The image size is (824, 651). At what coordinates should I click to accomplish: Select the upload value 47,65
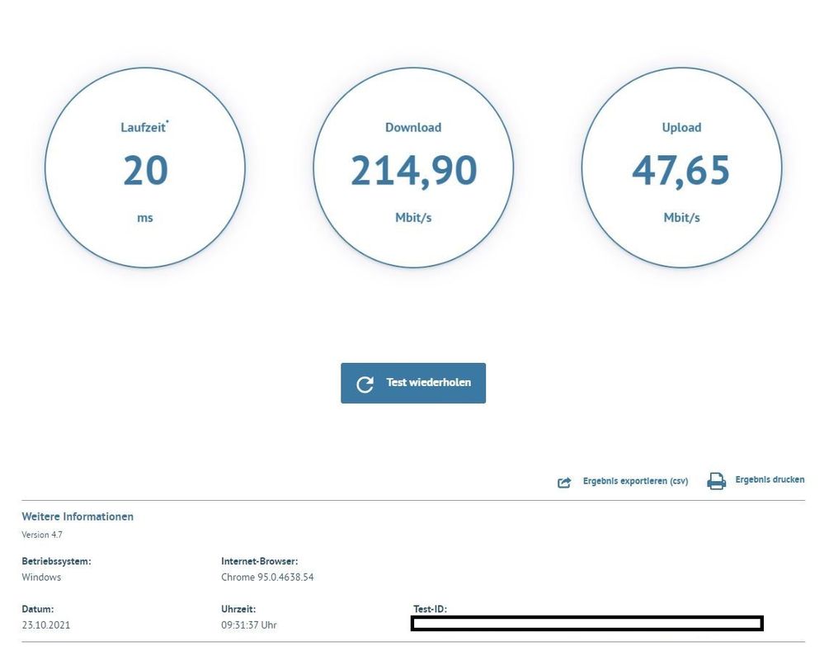tap(681, 171)
